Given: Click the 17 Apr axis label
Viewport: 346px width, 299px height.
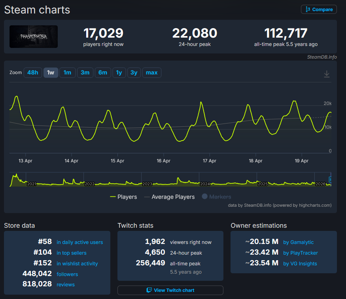Looking at the screenshot, I should coord(210,161).
